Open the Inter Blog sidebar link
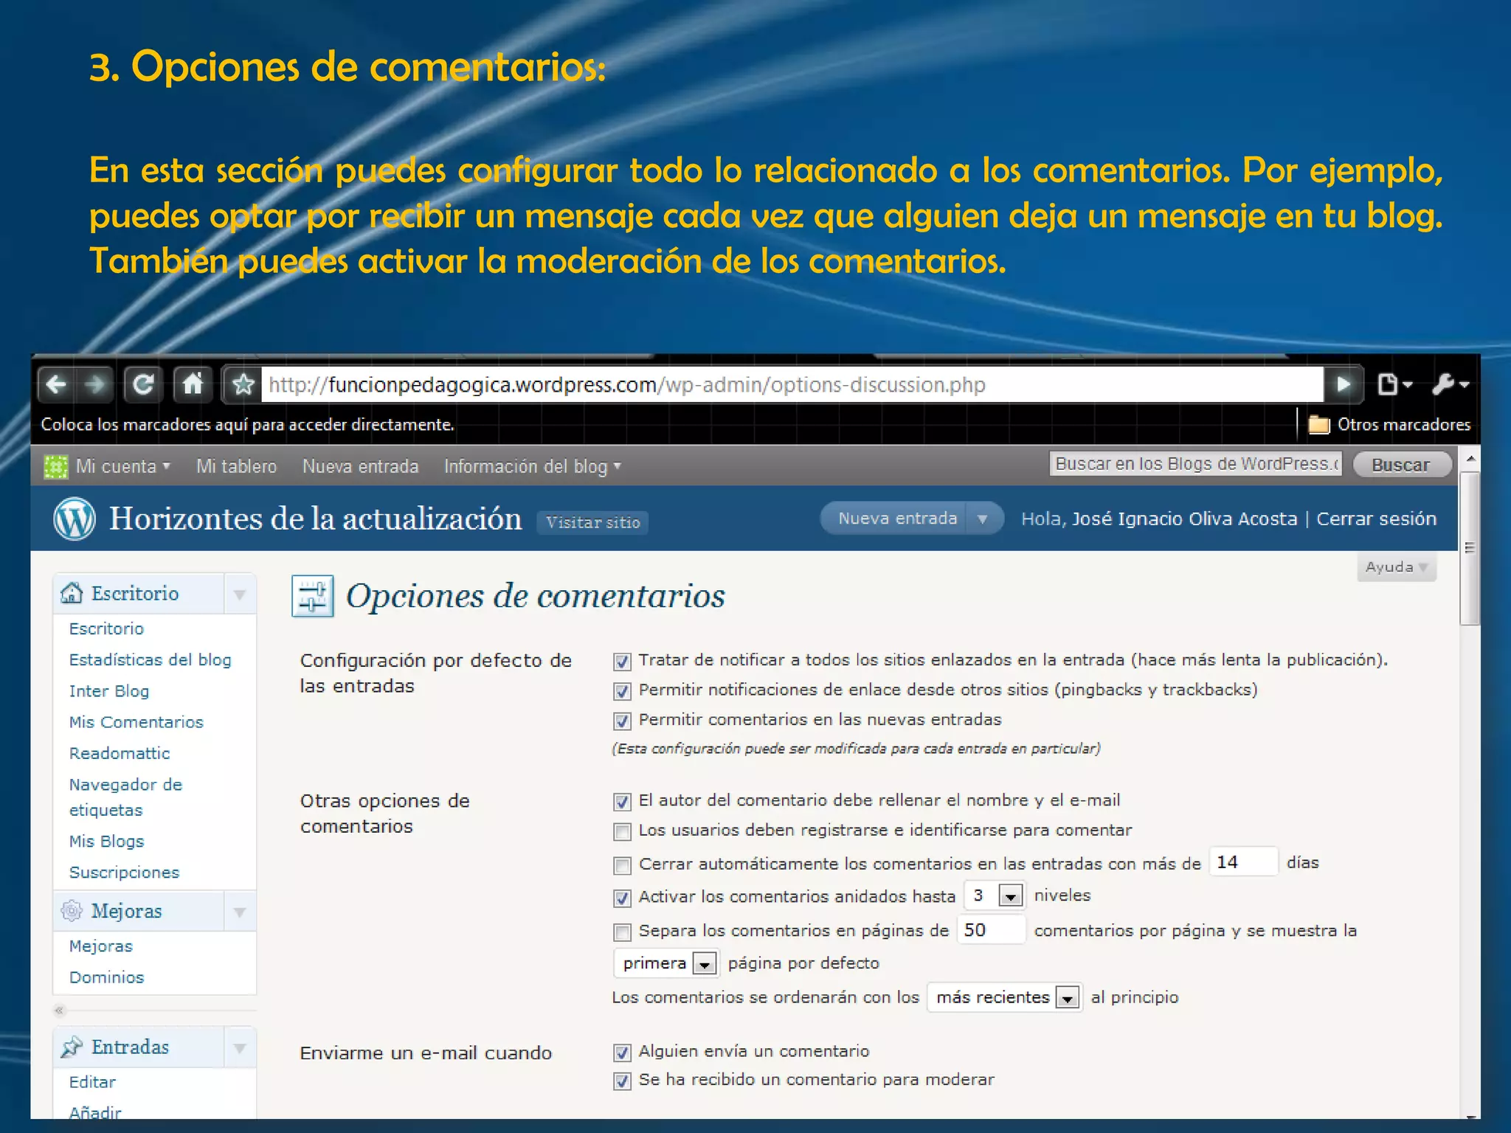The width and height of the screenshot is (1511, 1133). (x=109, y=691)
